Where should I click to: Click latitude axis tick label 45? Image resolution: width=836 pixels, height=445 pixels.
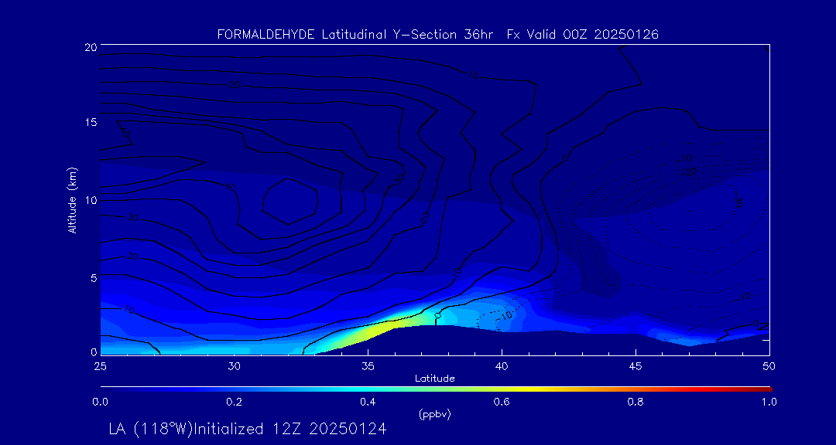636,366
